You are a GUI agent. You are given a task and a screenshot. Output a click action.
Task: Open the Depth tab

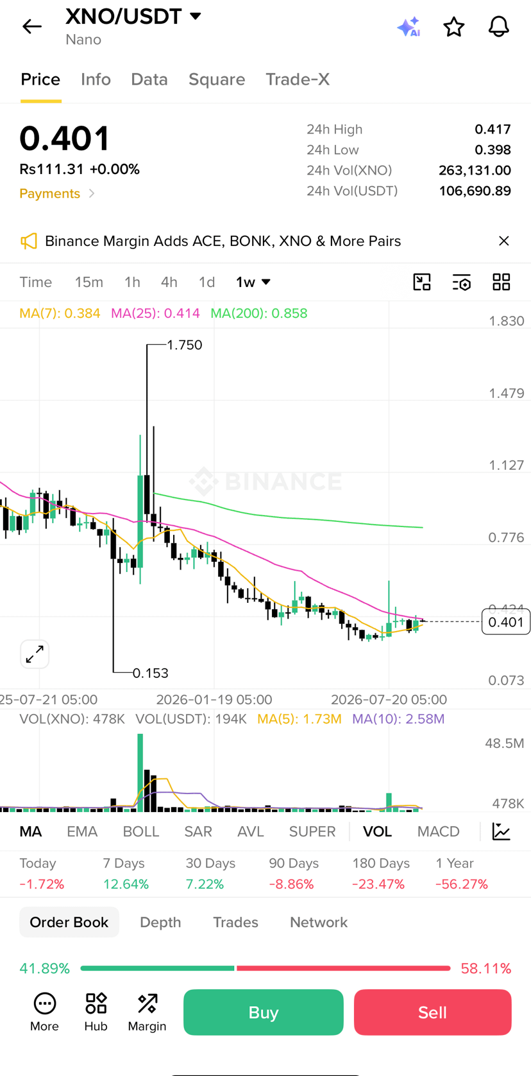(x=160, y=923)
